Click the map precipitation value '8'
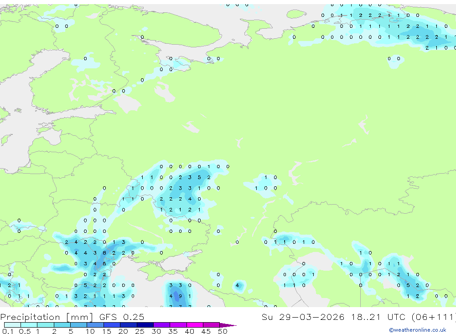 104,253
